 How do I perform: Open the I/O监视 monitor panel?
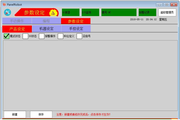[x=90, y=12]
